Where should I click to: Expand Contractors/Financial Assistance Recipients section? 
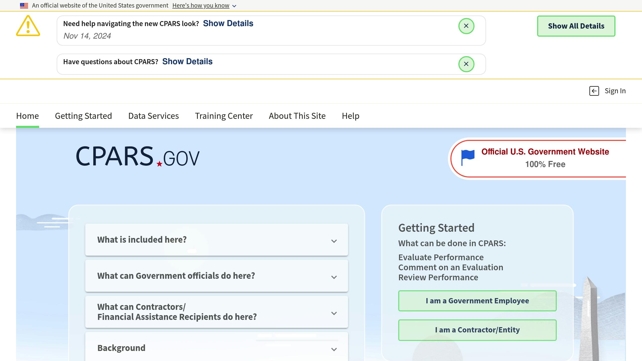coord(217,312)
